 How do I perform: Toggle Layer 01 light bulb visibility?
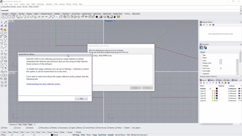[213, 91]
